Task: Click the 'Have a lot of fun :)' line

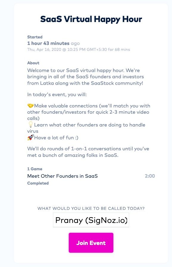Action: (56, 138)
